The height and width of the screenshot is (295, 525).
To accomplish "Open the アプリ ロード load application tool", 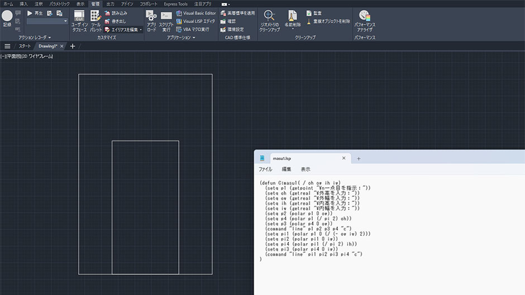I will point(151,21).
